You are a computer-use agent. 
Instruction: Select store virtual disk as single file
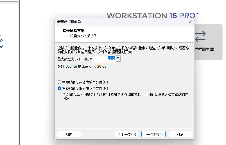click(83, 82)
